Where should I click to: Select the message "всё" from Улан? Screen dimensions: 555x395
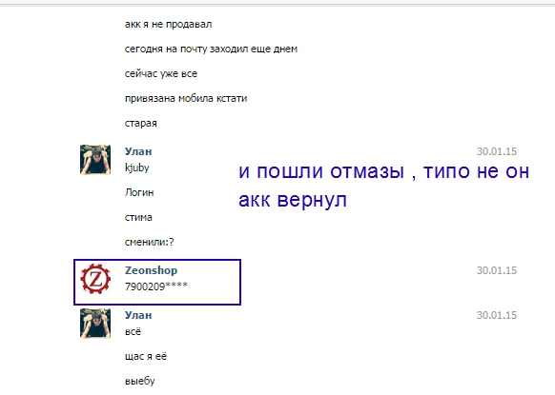pyautogui.click(x=134, y=332)
